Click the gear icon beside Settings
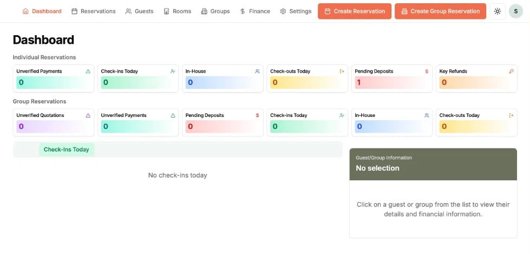The width and height of the screenshot is (530, 254). point(283,11)
